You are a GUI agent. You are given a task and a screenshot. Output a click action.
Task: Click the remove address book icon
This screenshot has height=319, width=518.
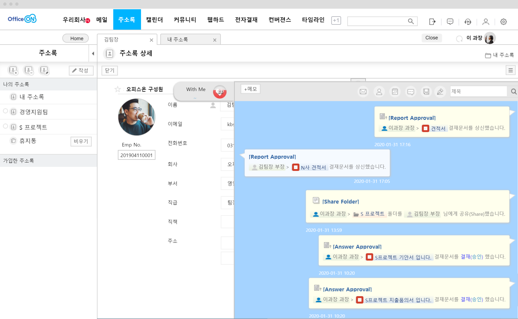tap(29, 70)
